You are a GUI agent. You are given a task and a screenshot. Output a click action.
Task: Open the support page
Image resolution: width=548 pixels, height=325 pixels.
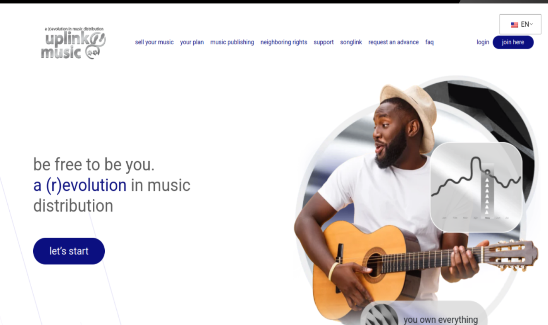pos(323,42)
